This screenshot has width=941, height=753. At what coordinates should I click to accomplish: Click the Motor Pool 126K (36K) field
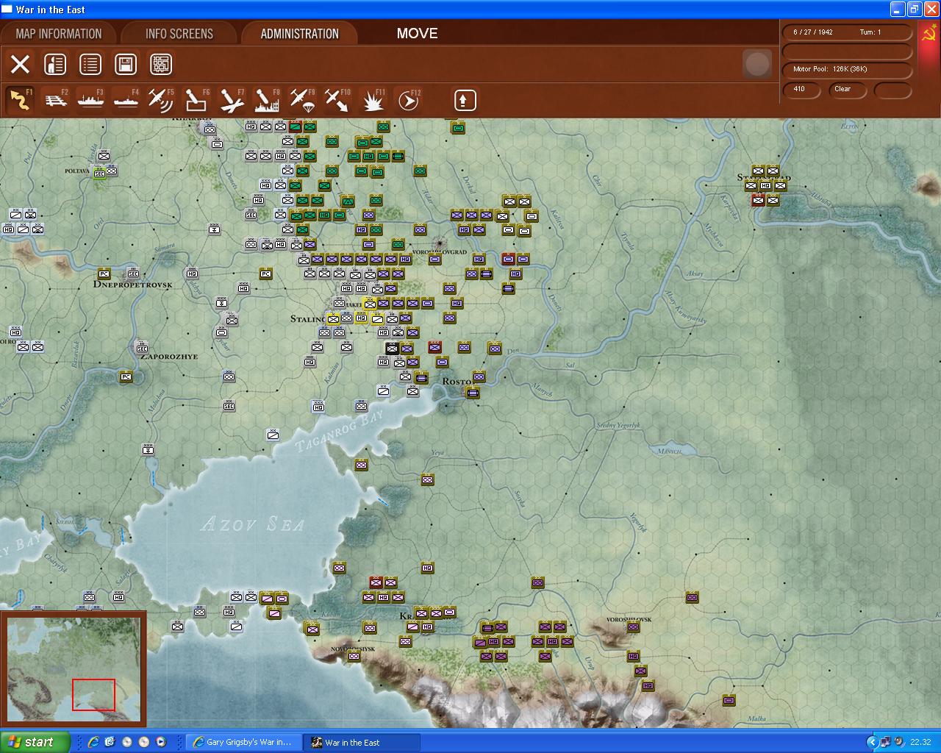(x=847, y=69)
